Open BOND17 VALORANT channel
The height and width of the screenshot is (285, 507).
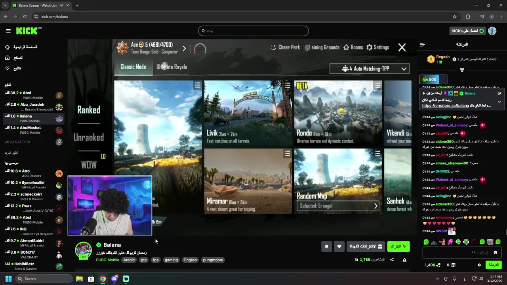(x=34, y=255)
